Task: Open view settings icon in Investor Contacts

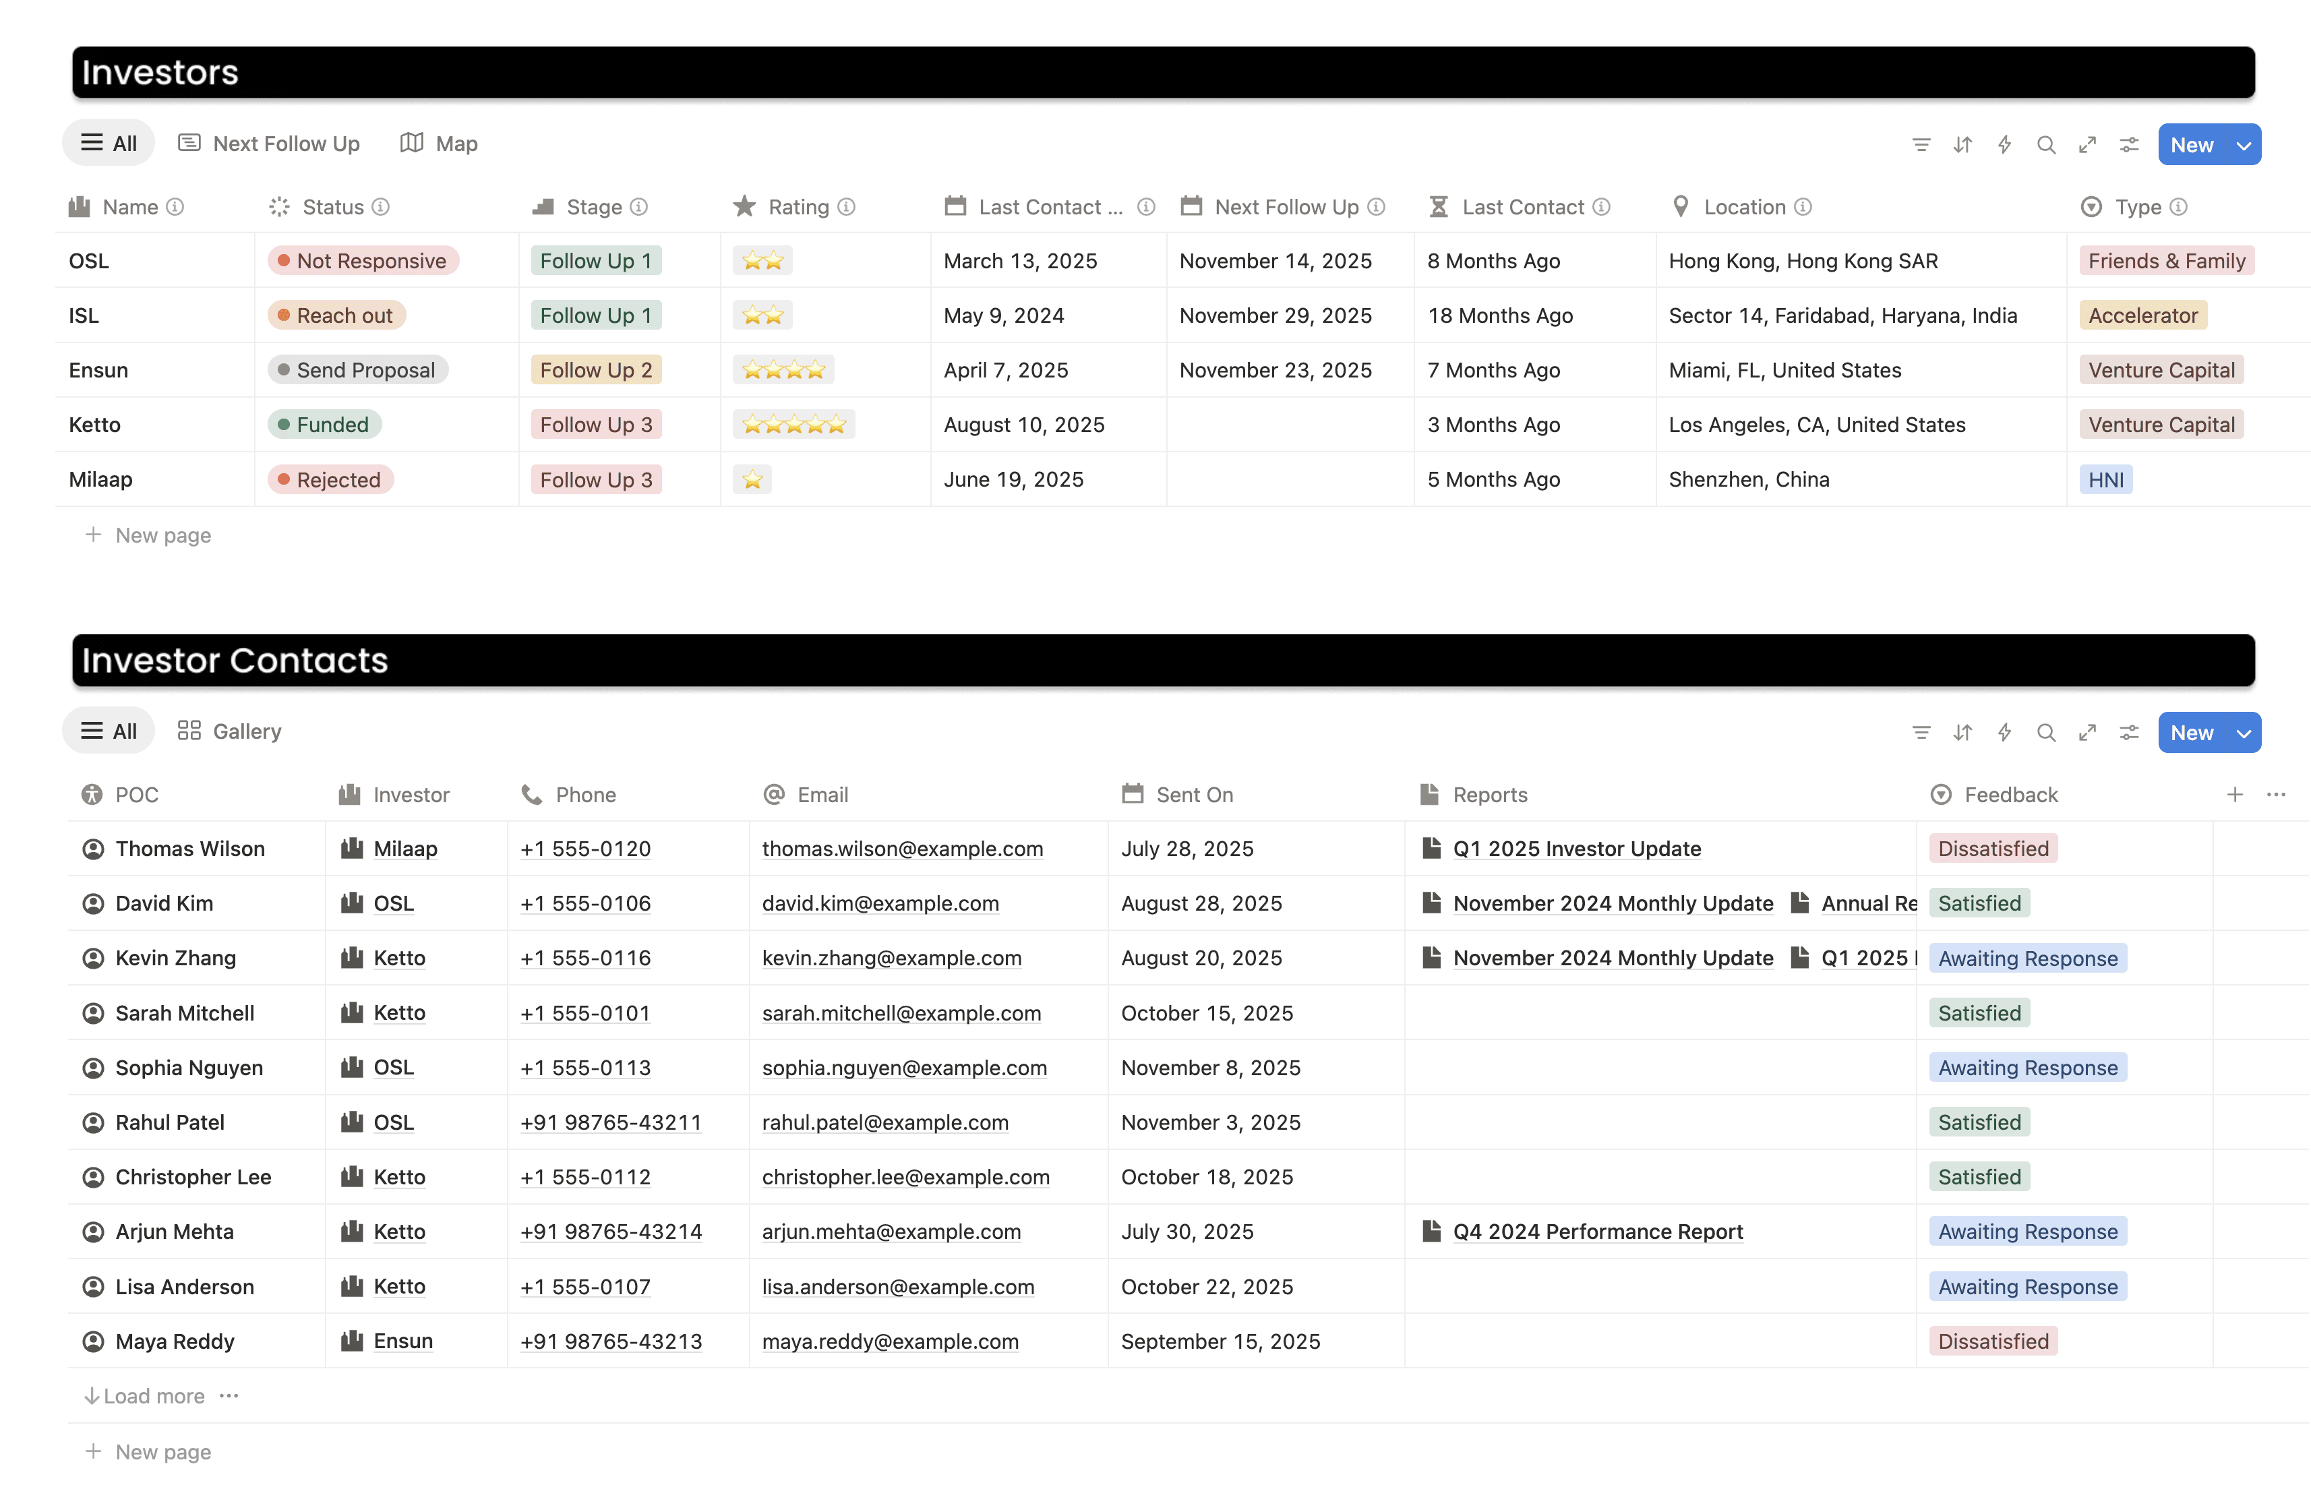Action: (2128, 733)
